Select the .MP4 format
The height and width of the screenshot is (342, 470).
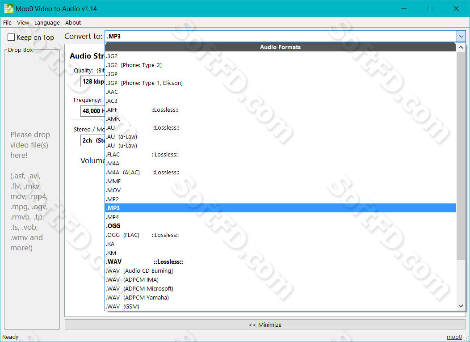[281, 217]
